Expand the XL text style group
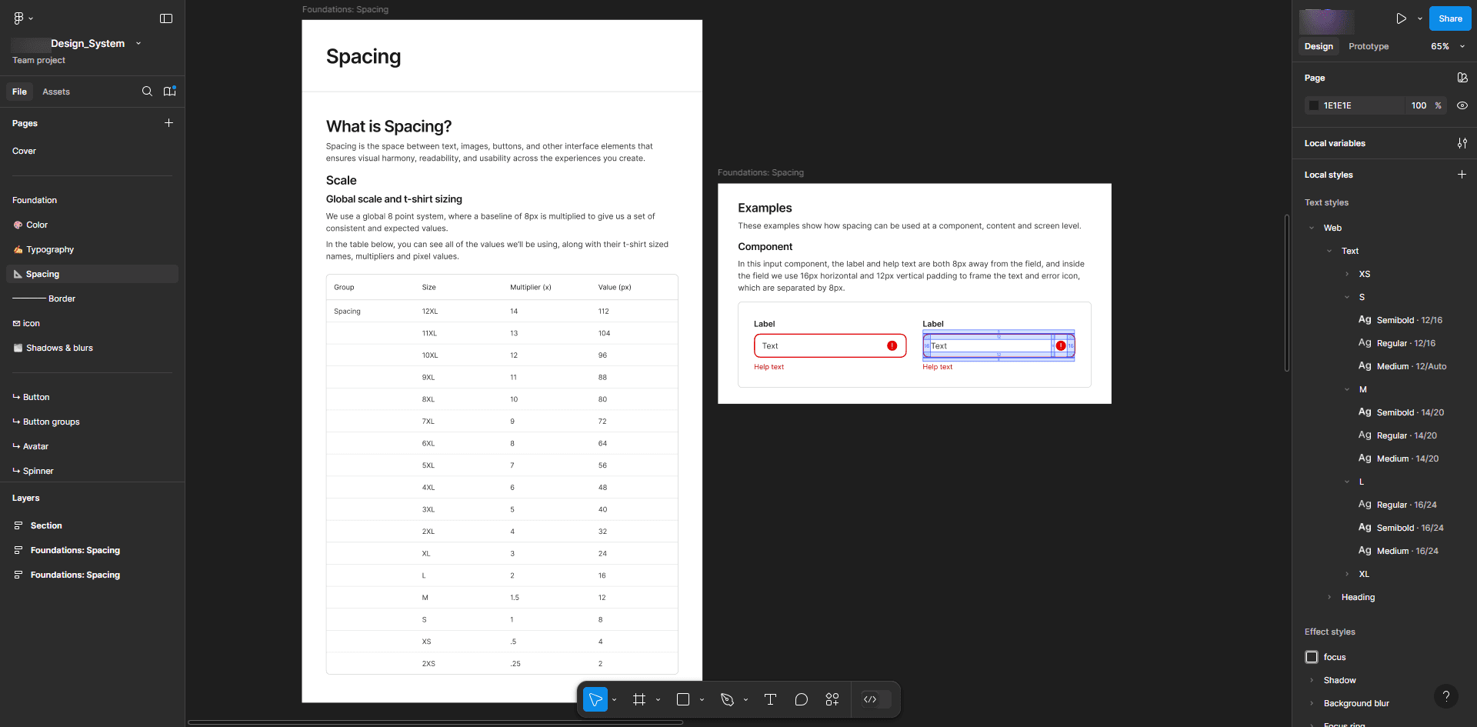Viewport: 1477px width, 727px height. (x=1347, y=574)
